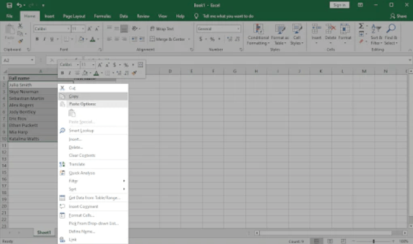This screenshot has width=413, height=244.
Task: Open the File tab
Action: pos(10,16)
